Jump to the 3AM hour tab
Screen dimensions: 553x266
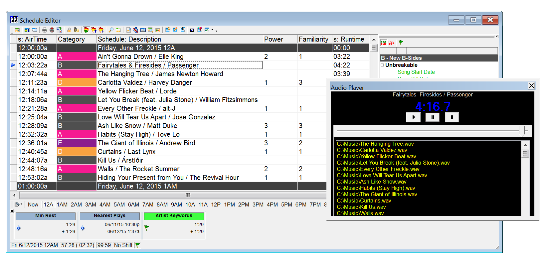pos(91,205)
